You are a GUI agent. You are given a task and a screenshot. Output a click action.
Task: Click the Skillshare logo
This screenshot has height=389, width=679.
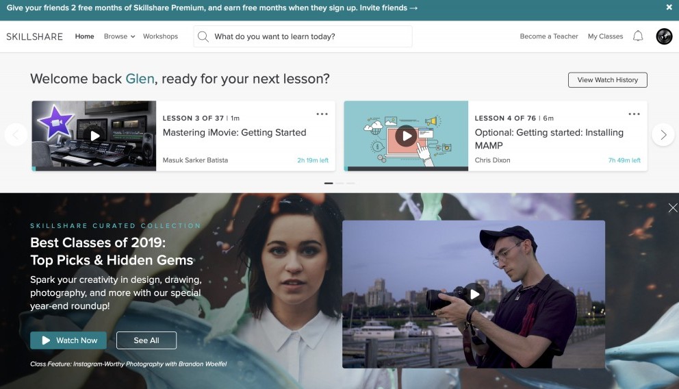coord(35,36)
